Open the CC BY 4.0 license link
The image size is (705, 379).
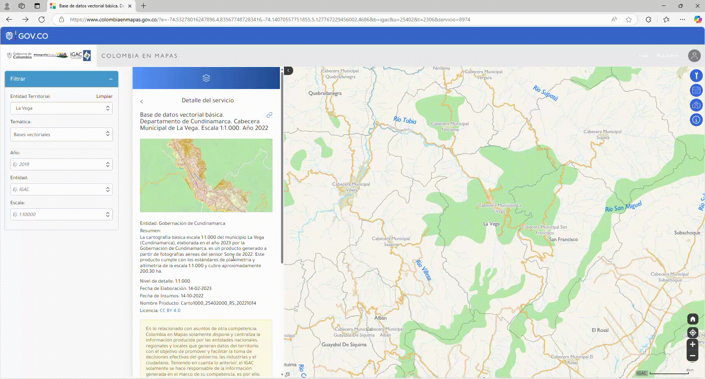tap(170, 311)
